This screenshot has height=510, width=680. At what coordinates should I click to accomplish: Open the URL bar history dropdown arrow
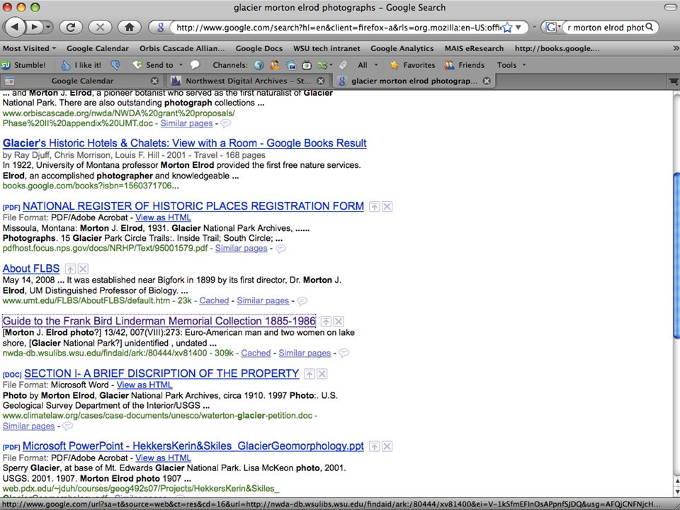click(x=518, y=28)
